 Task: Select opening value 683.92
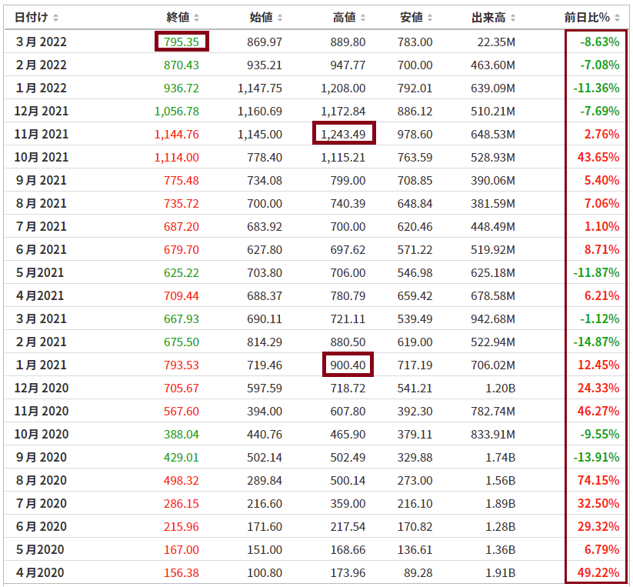265,226
